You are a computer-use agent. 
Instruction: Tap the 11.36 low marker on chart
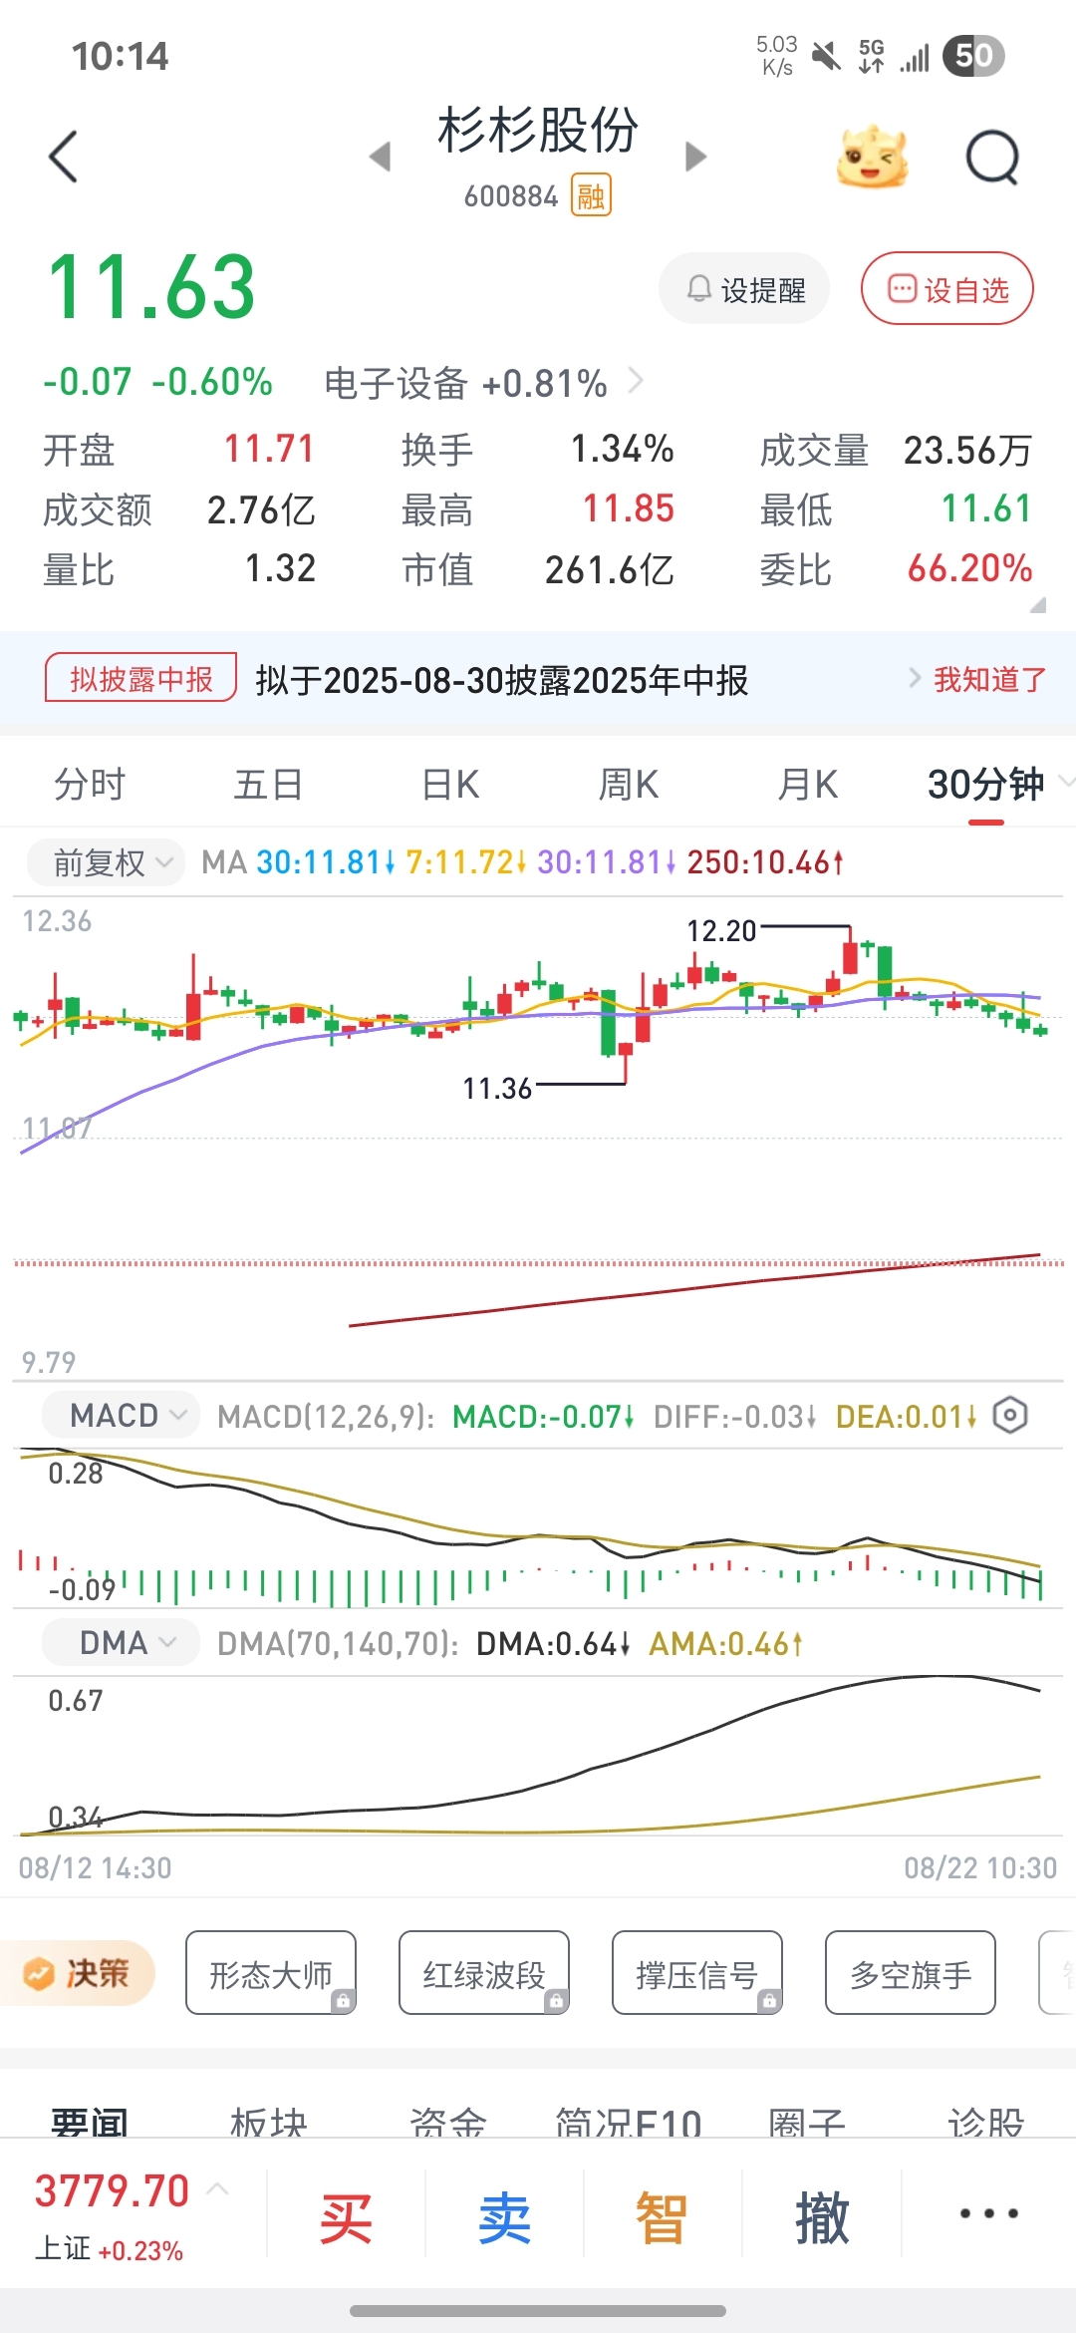497,1088
